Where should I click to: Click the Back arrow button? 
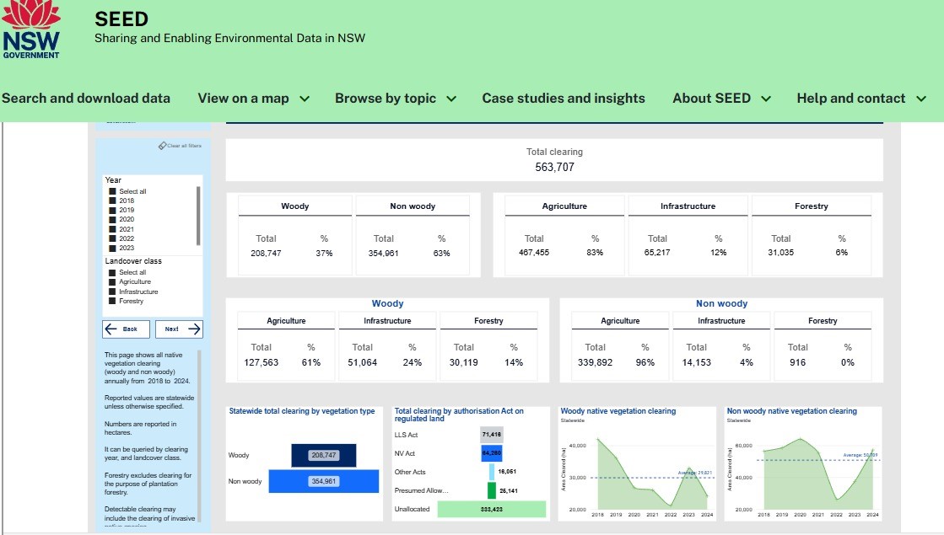point(126,329)
